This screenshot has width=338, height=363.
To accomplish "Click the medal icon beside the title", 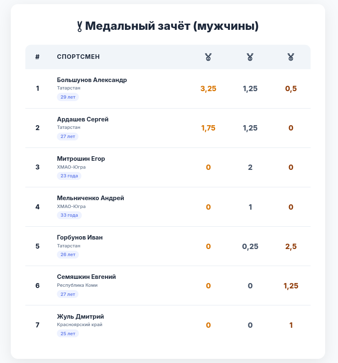I will (79, 27).
